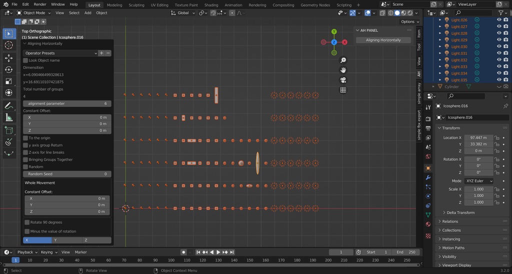
Task: Select the Measure tool
Action: (9, 117)
